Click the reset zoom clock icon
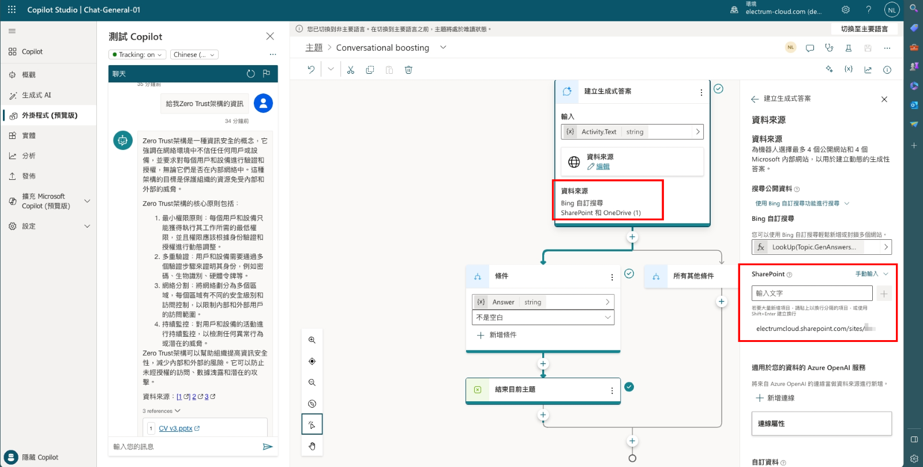This screenshot has height=467, width=923. point(312,404)
